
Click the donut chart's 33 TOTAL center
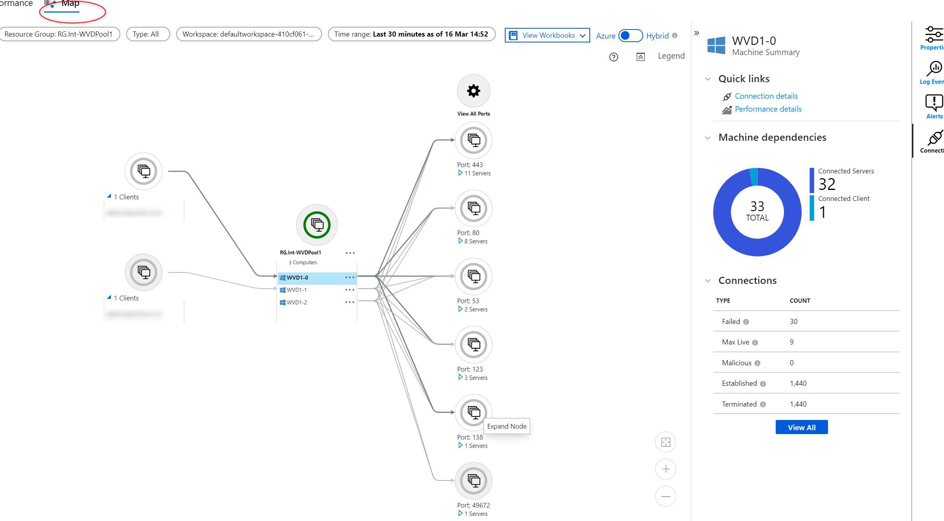tap(757, 212)
